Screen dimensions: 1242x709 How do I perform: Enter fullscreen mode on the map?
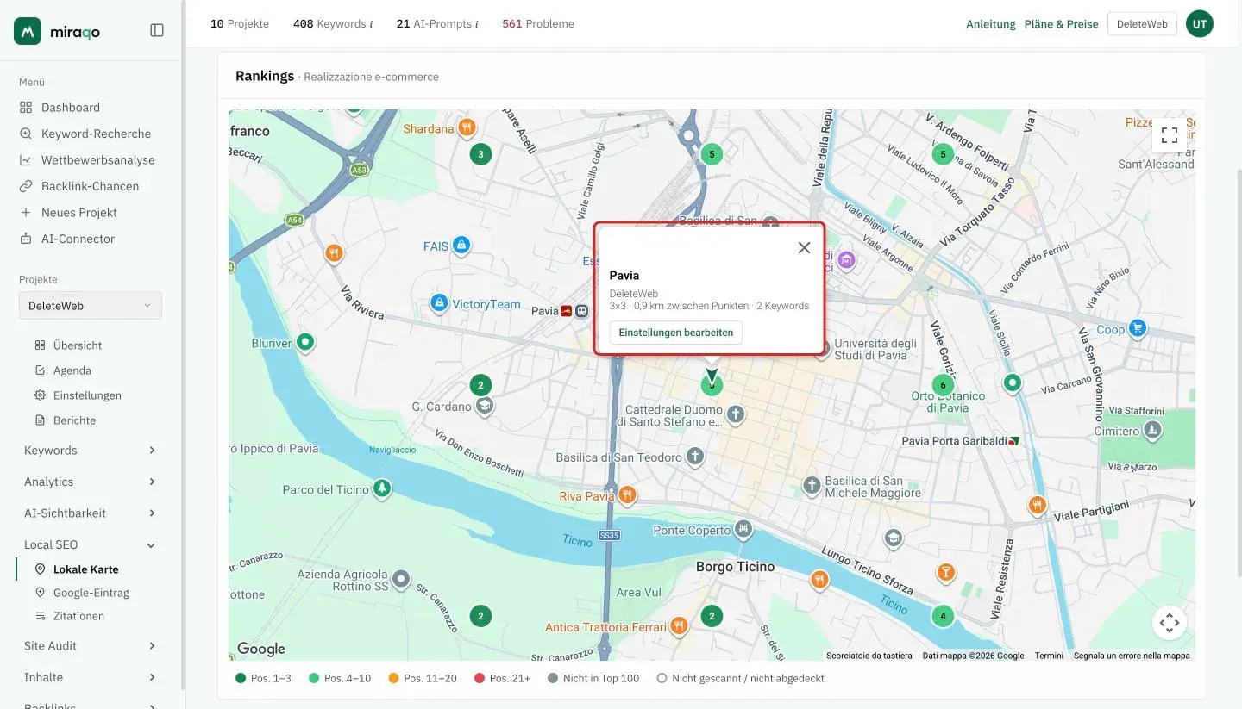coord(1170,135)
